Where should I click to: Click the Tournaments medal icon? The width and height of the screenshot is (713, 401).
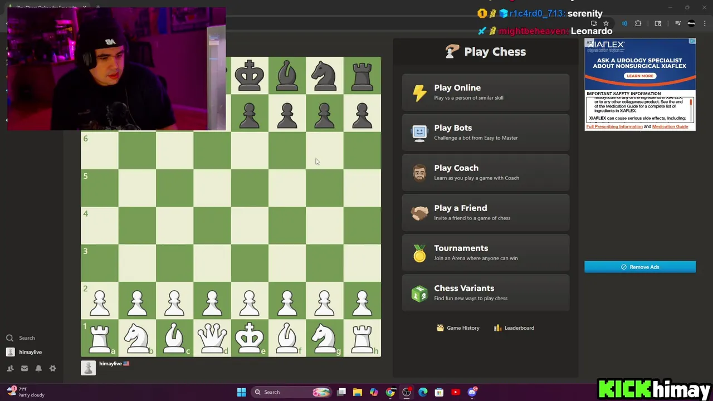click(419, 253)
